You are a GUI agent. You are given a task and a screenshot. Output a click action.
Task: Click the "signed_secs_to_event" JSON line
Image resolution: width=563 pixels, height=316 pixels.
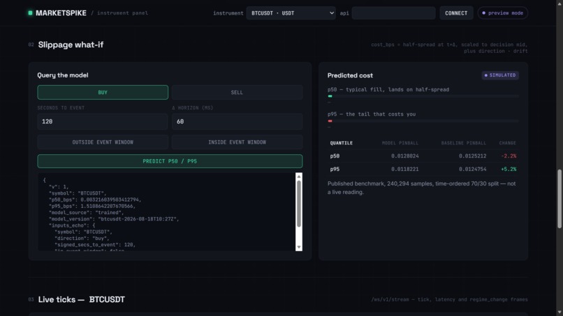pyautogui.click(x=95, y=245)
